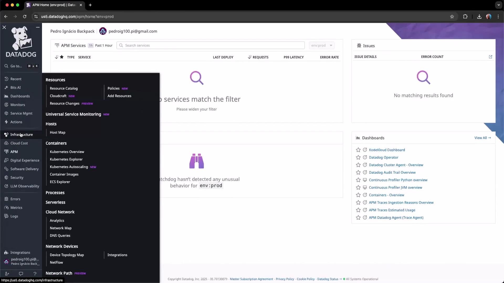
Task: Open the help question mark icon
Action: [35, 274]
